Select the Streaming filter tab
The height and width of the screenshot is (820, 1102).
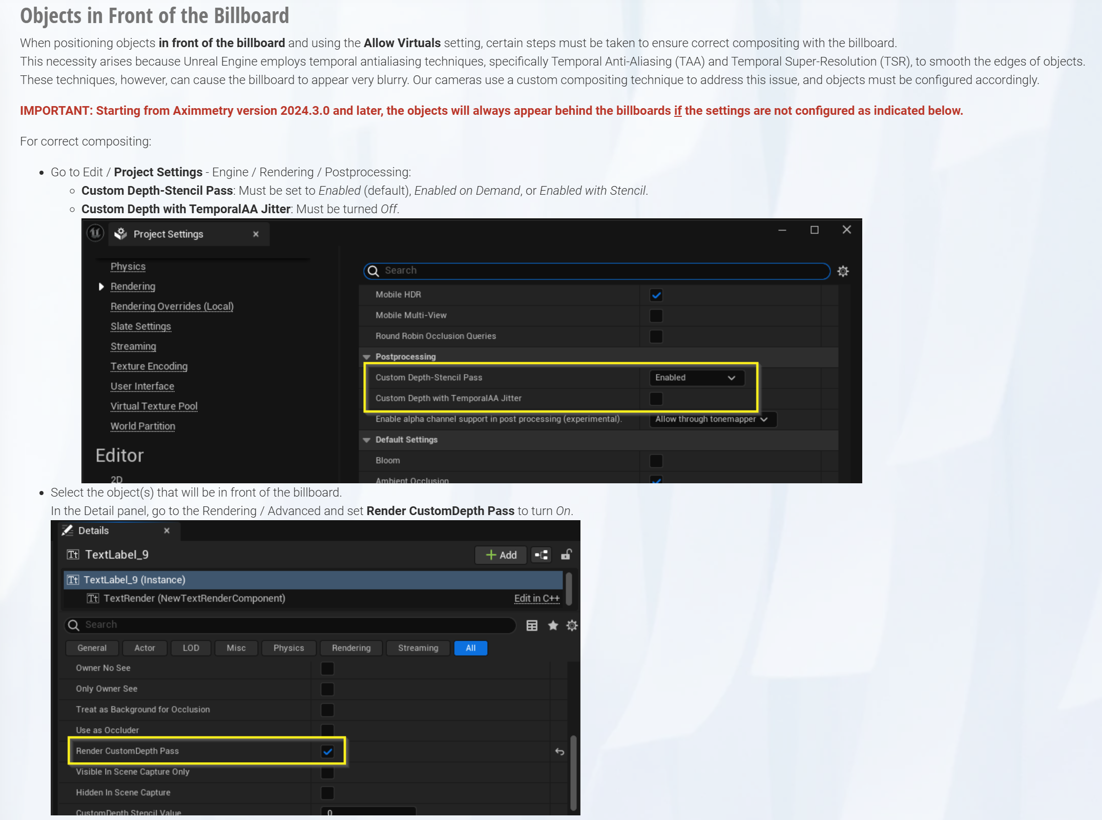418,648
